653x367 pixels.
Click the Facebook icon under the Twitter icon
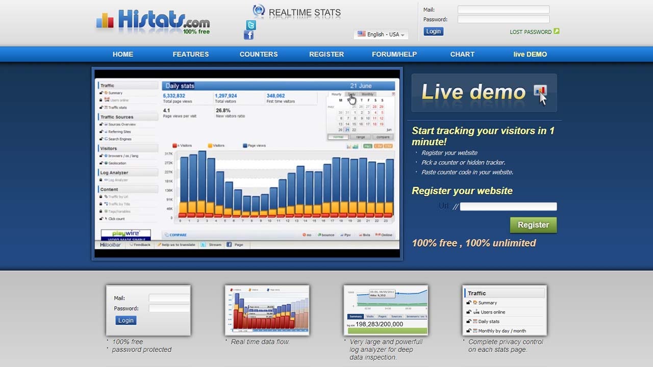point(248,35)
